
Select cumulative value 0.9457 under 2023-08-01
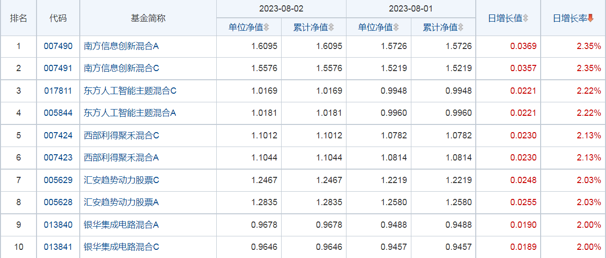(458, 247)
